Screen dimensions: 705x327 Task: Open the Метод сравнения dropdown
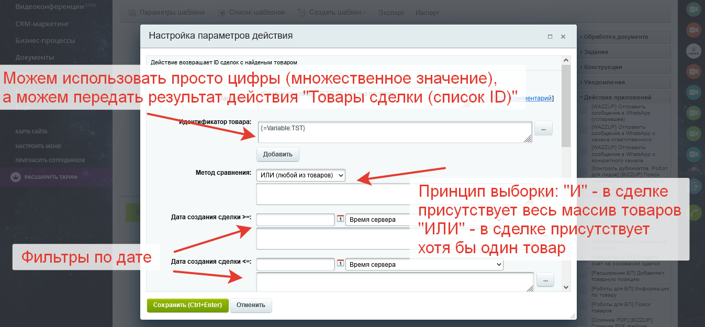[x=301, y=175]
